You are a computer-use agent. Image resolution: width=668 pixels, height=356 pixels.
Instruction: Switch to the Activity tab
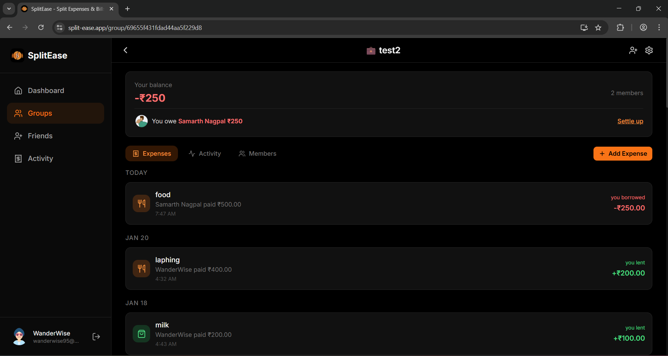[x=204, y=153]
